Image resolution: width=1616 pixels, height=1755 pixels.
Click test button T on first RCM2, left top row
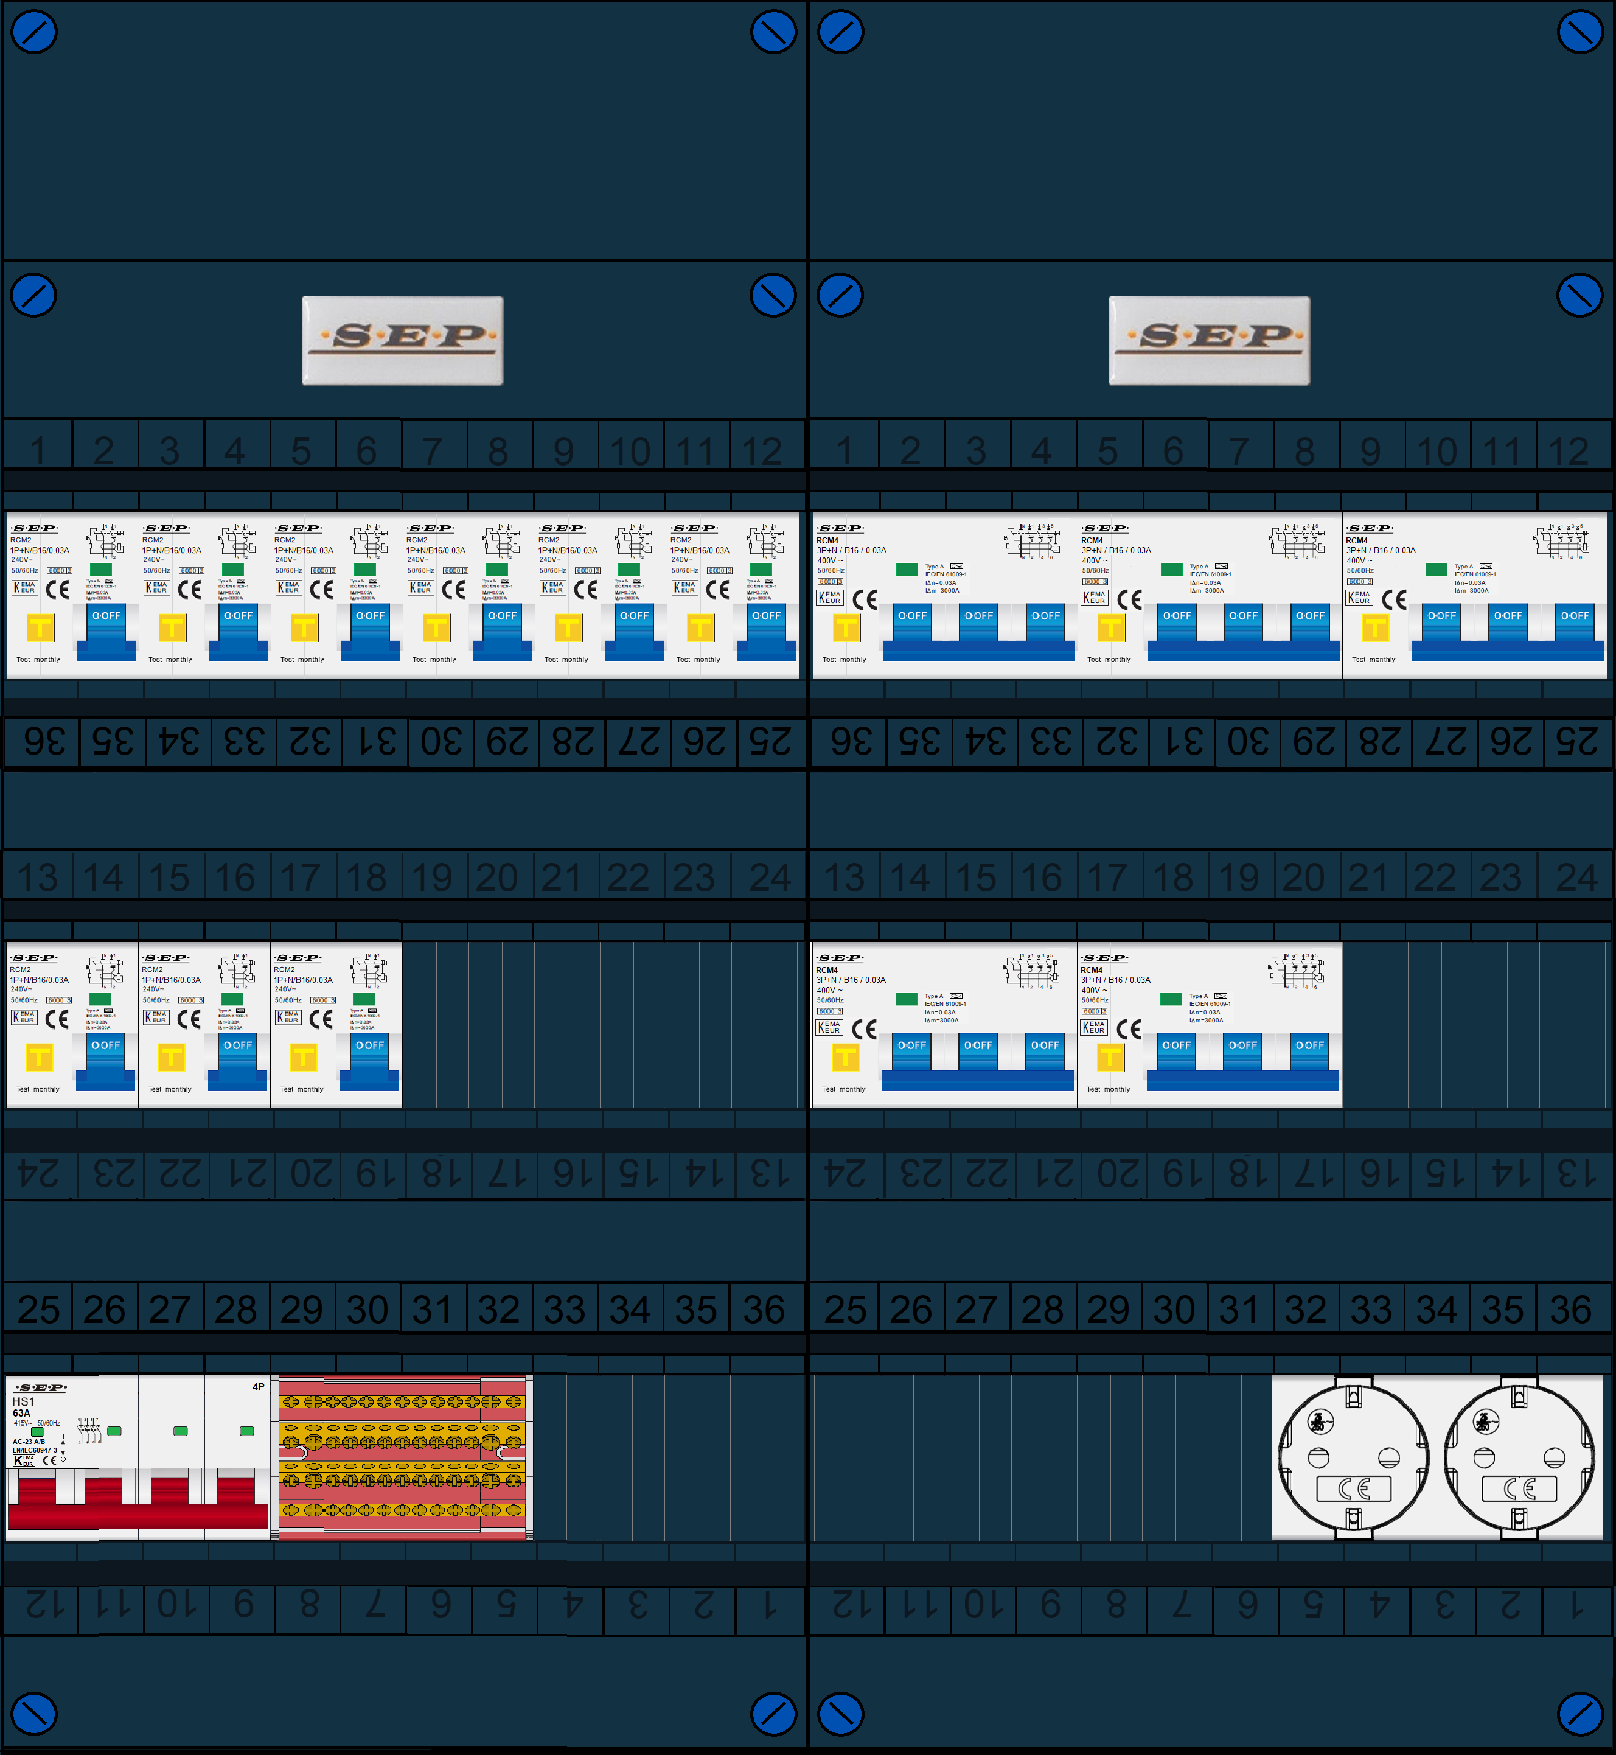[40, 627]
